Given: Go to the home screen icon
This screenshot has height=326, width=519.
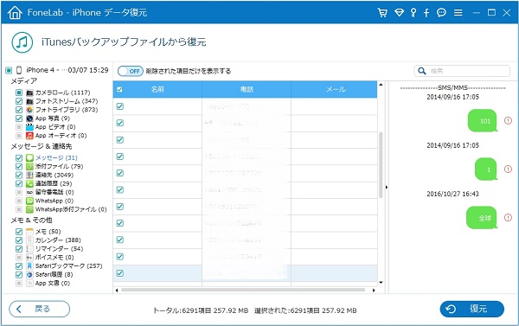Looking at the screenshot, I should 15,13.
